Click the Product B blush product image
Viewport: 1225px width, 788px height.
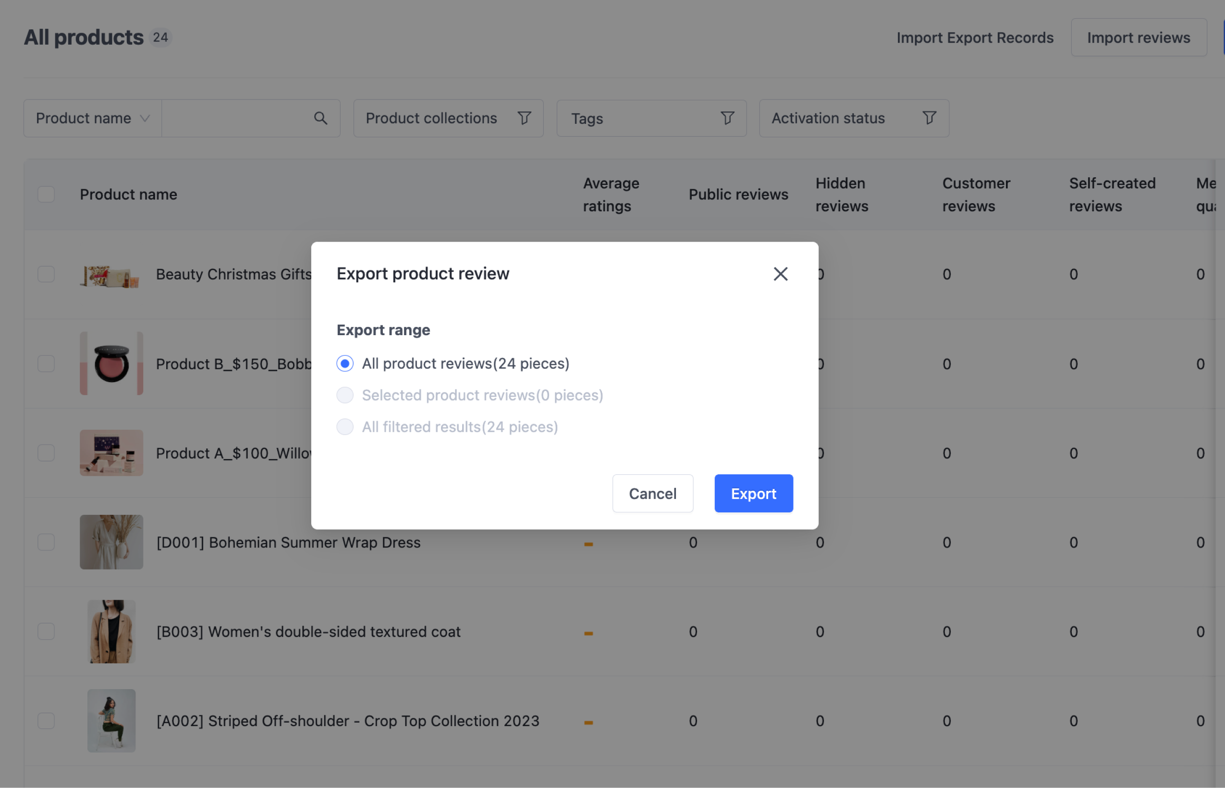click(111, 364)
